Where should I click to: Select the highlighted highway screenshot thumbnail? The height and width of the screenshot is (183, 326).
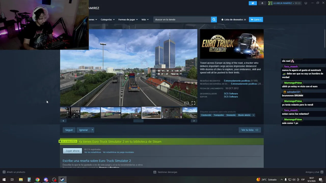click(x=151, y=113)
